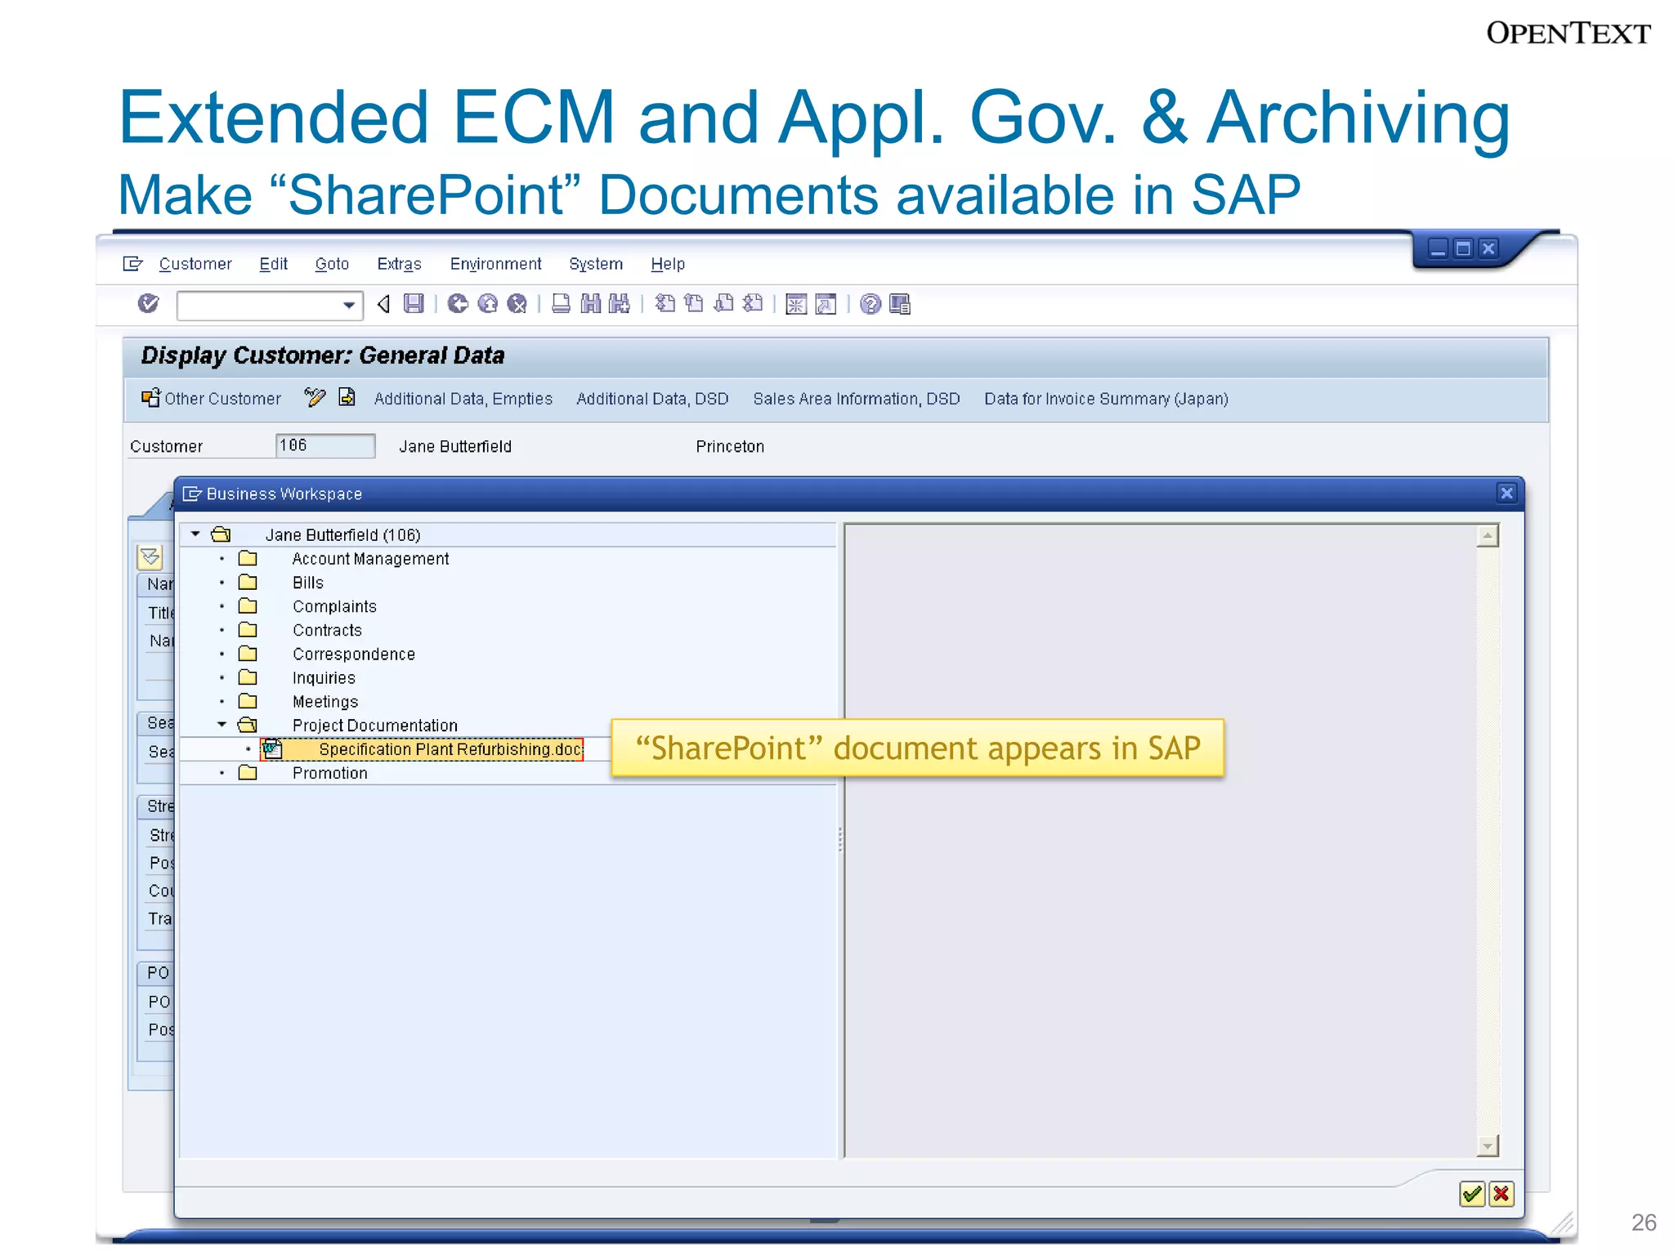This screenshot has height=1255, width=1674.
Task: Click the SAP menu icon left of Customer
Action: pyautogui.click(x=132, y=264)
